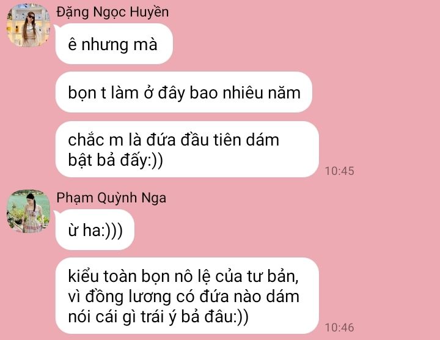Click the words "trái ý" in last message

point(158,317)
